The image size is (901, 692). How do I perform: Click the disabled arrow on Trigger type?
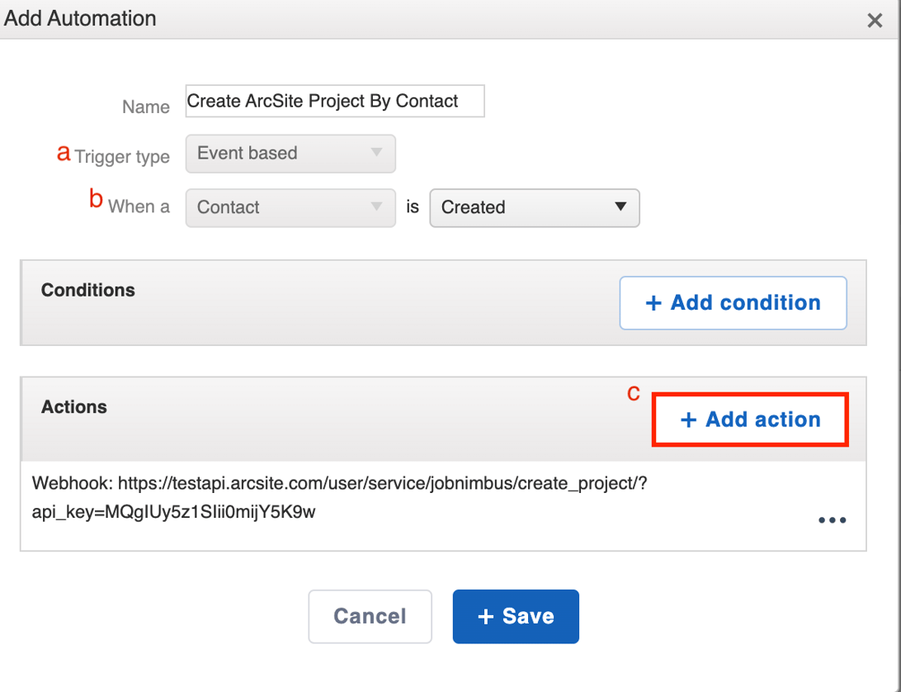tap(377, 154)
